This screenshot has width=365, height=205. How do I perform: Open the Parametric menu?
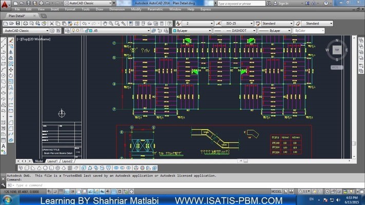(x=155, y=9)
